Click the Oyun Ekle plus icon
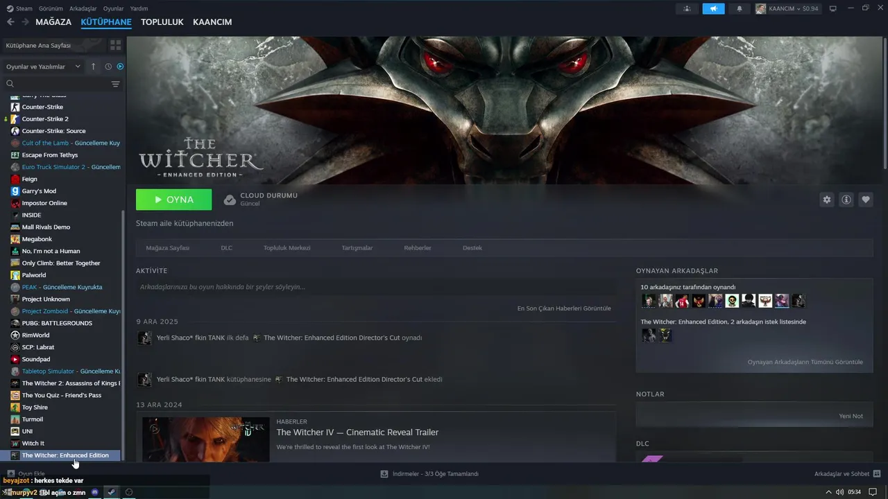The width and height of the screenshot is (888, 499). tap(10, 474)
